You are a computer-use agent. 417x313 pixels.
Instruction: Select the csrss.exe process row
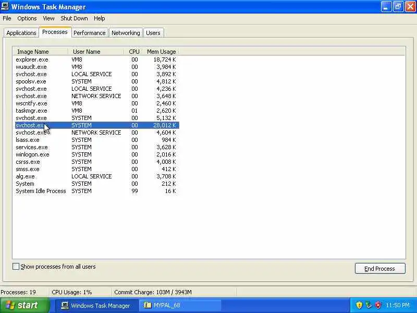coord(97,162)
